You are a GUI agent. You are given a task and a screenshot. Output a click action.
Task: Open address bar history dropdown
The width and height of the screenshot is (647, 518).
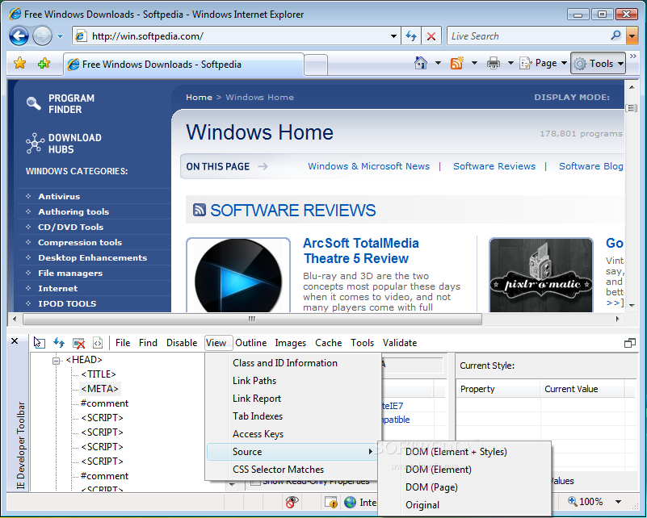point(393,36)
